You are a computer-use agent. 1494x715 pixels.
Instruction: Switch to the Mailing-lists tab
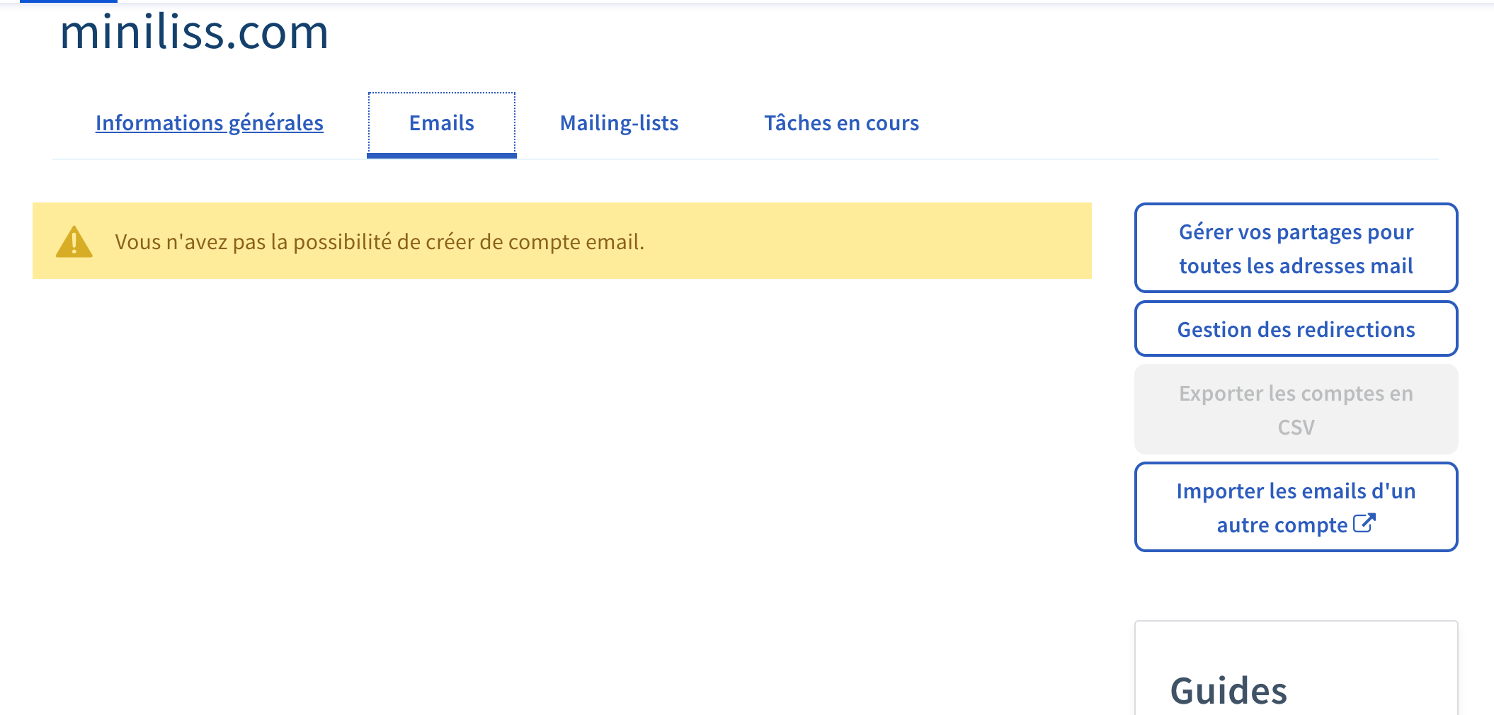click(619, 123)
